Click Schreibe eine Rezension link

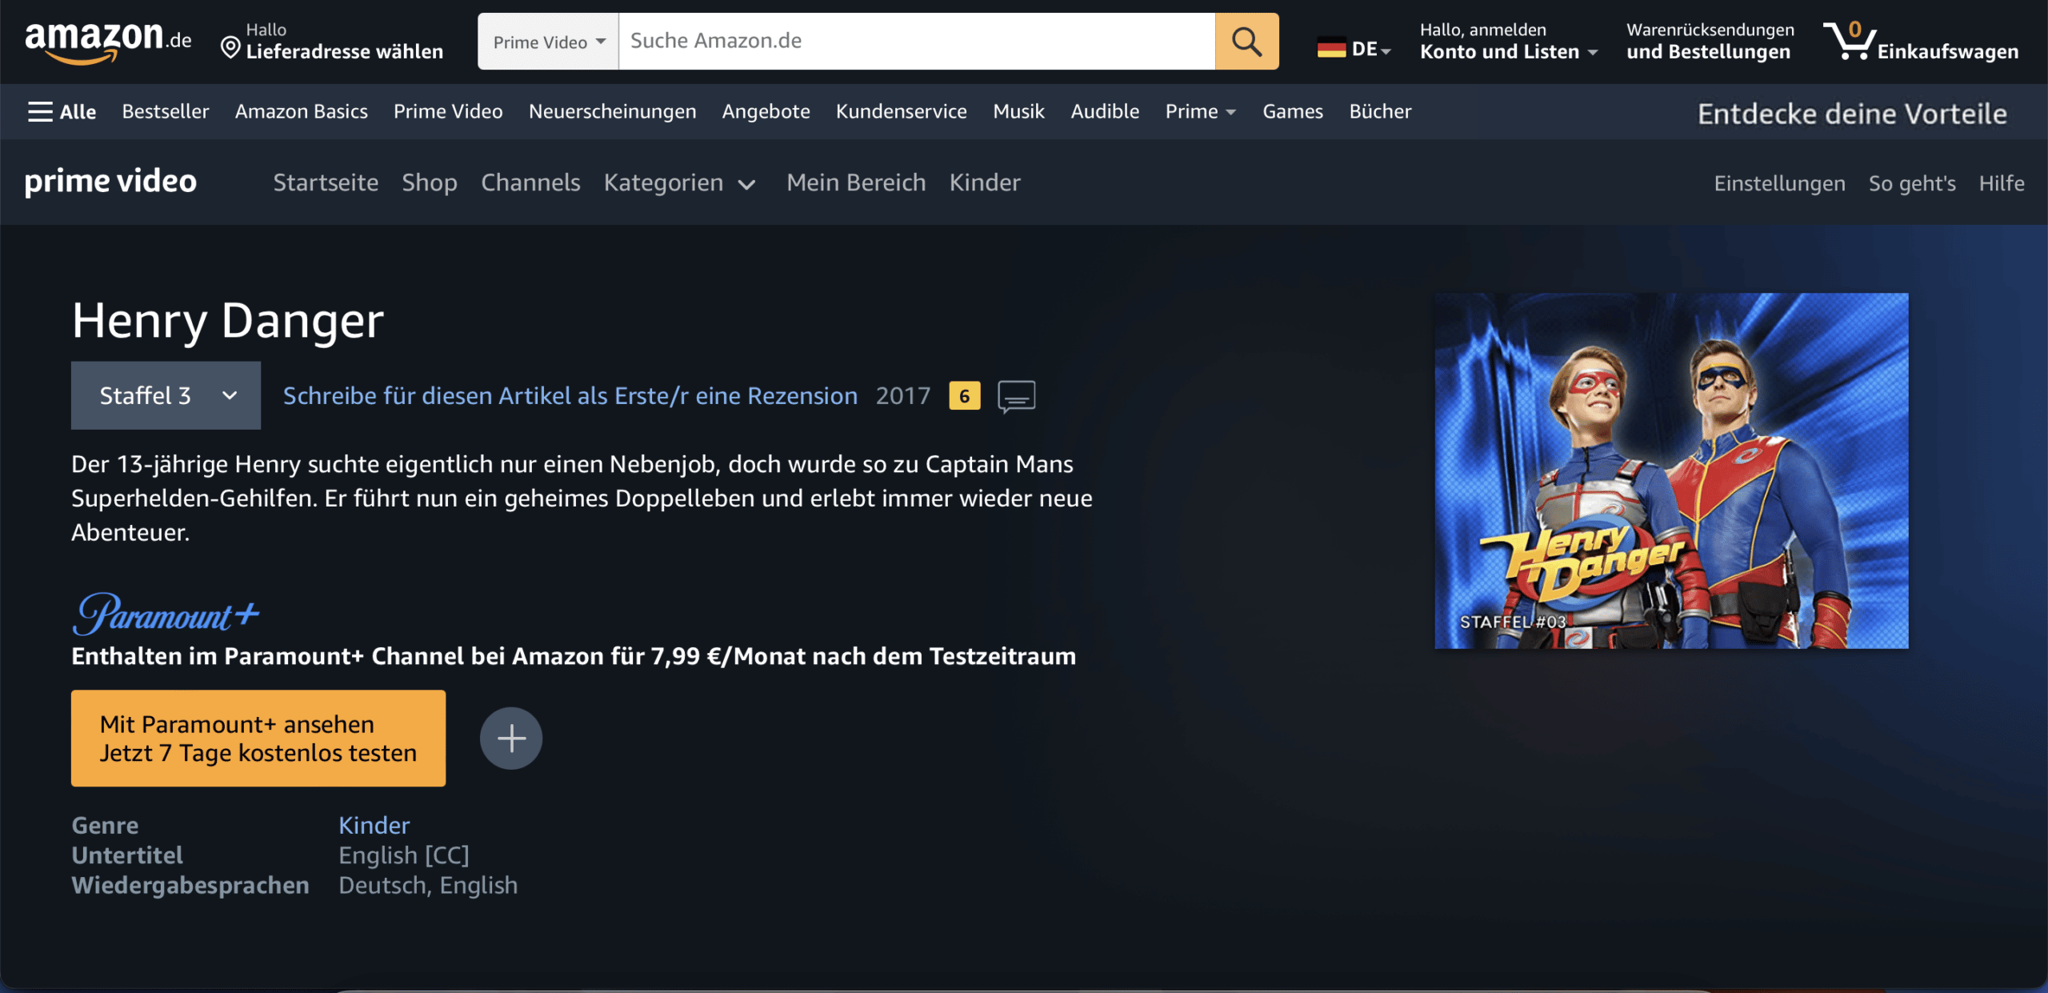tap(570, 396)
